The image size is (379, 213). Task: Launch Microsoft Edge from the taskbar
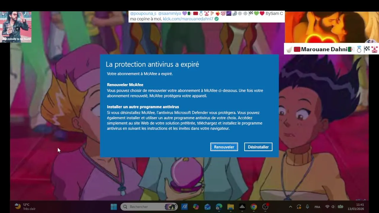tap(219, 207)
